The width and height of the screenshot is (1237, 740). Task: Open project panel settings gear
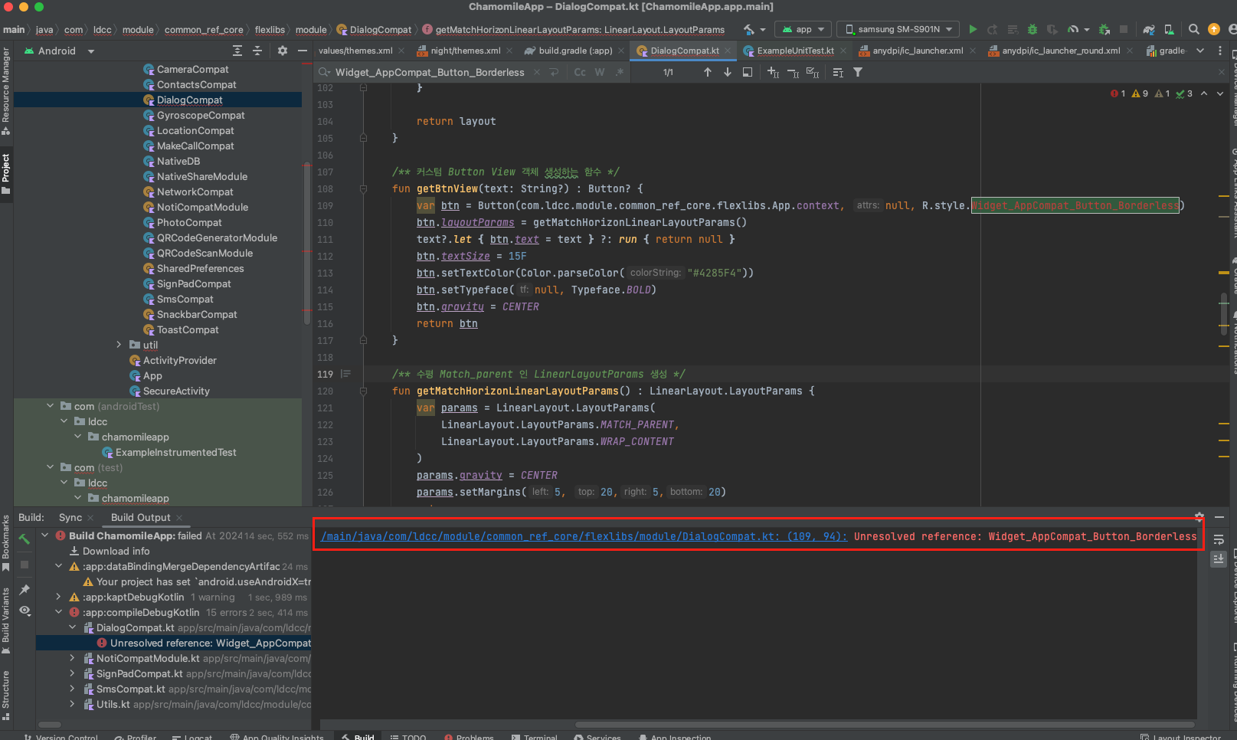pos(282,51)
